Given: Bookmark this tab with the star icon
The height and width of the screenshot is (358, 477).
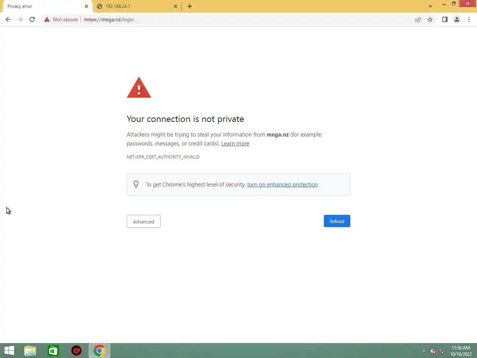Looking at the screenshot, I should pos(430,19).
